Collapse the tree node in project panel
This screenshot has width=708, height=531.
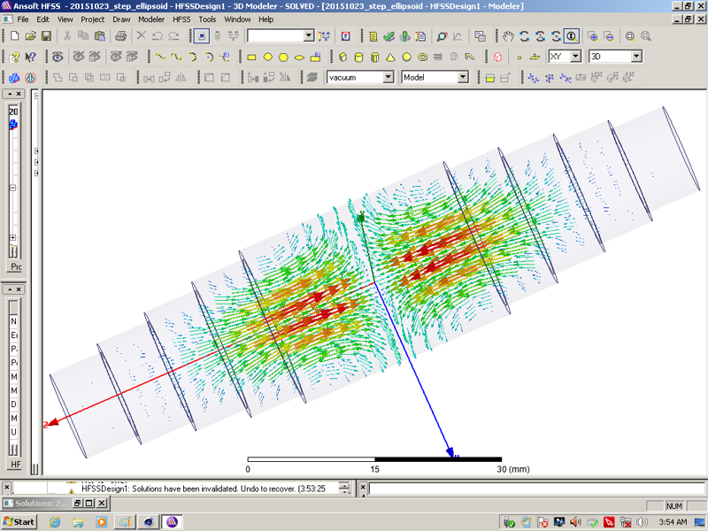pos(13,188)
